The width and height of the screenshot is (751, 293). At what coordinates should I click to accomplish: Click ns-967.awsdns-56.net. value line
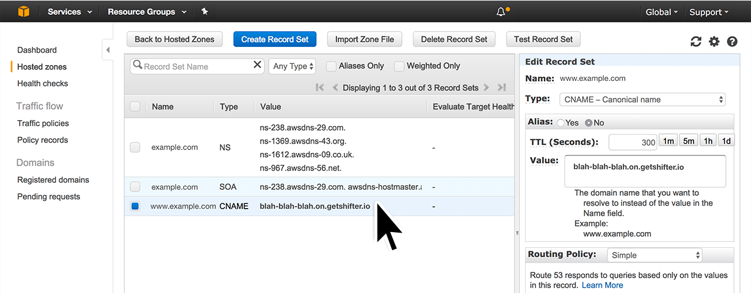pos(300,168)
